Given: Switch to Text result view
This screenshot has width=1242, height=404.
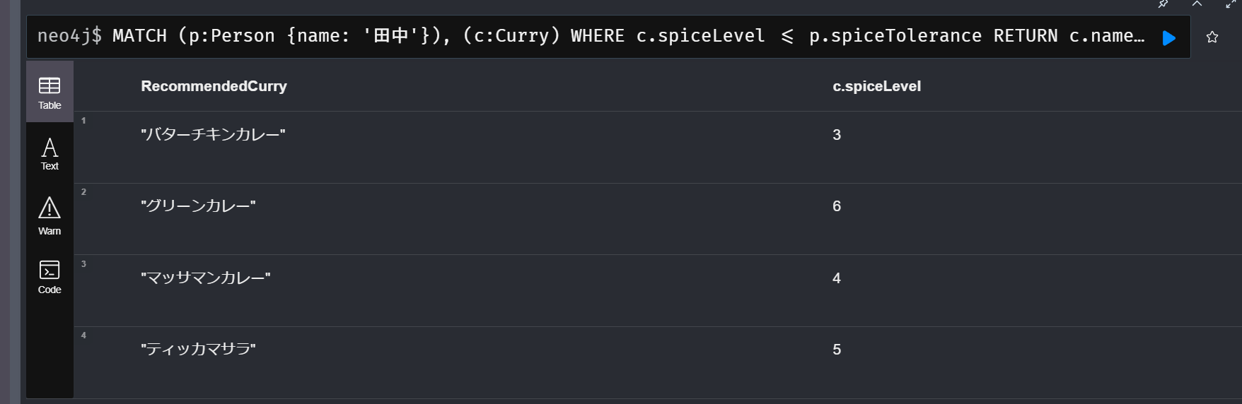Looking at the screenshot, I should coord(50,154).
